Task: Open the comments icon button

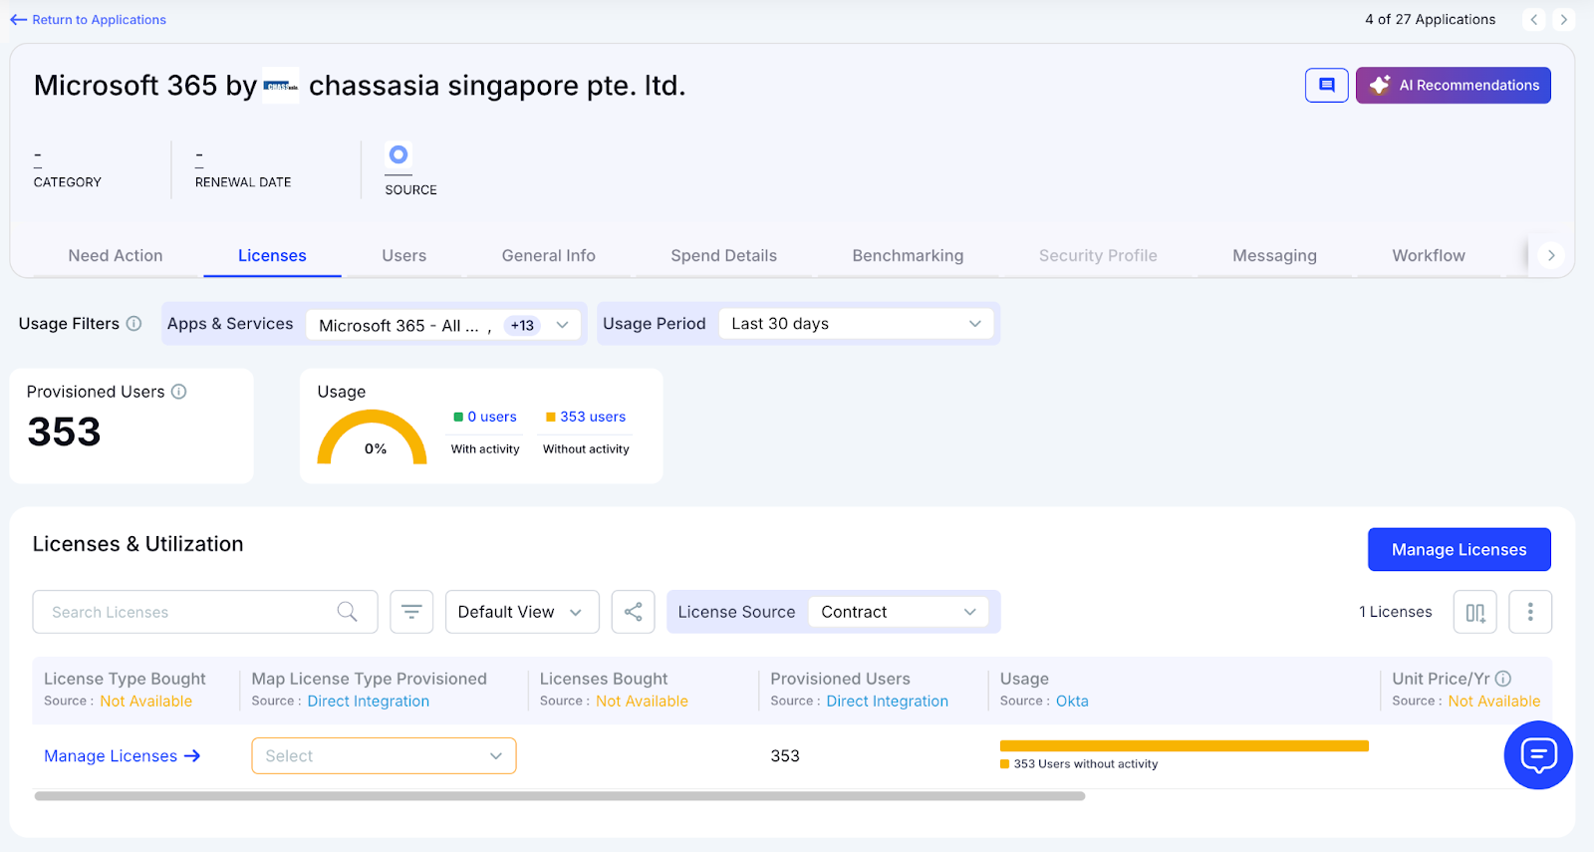Action: tap(1327, 86)
